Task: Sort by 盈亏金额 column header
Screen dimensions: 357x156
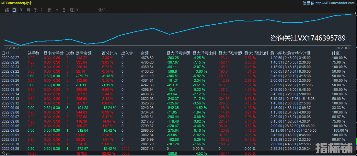Action: [84, 54]
